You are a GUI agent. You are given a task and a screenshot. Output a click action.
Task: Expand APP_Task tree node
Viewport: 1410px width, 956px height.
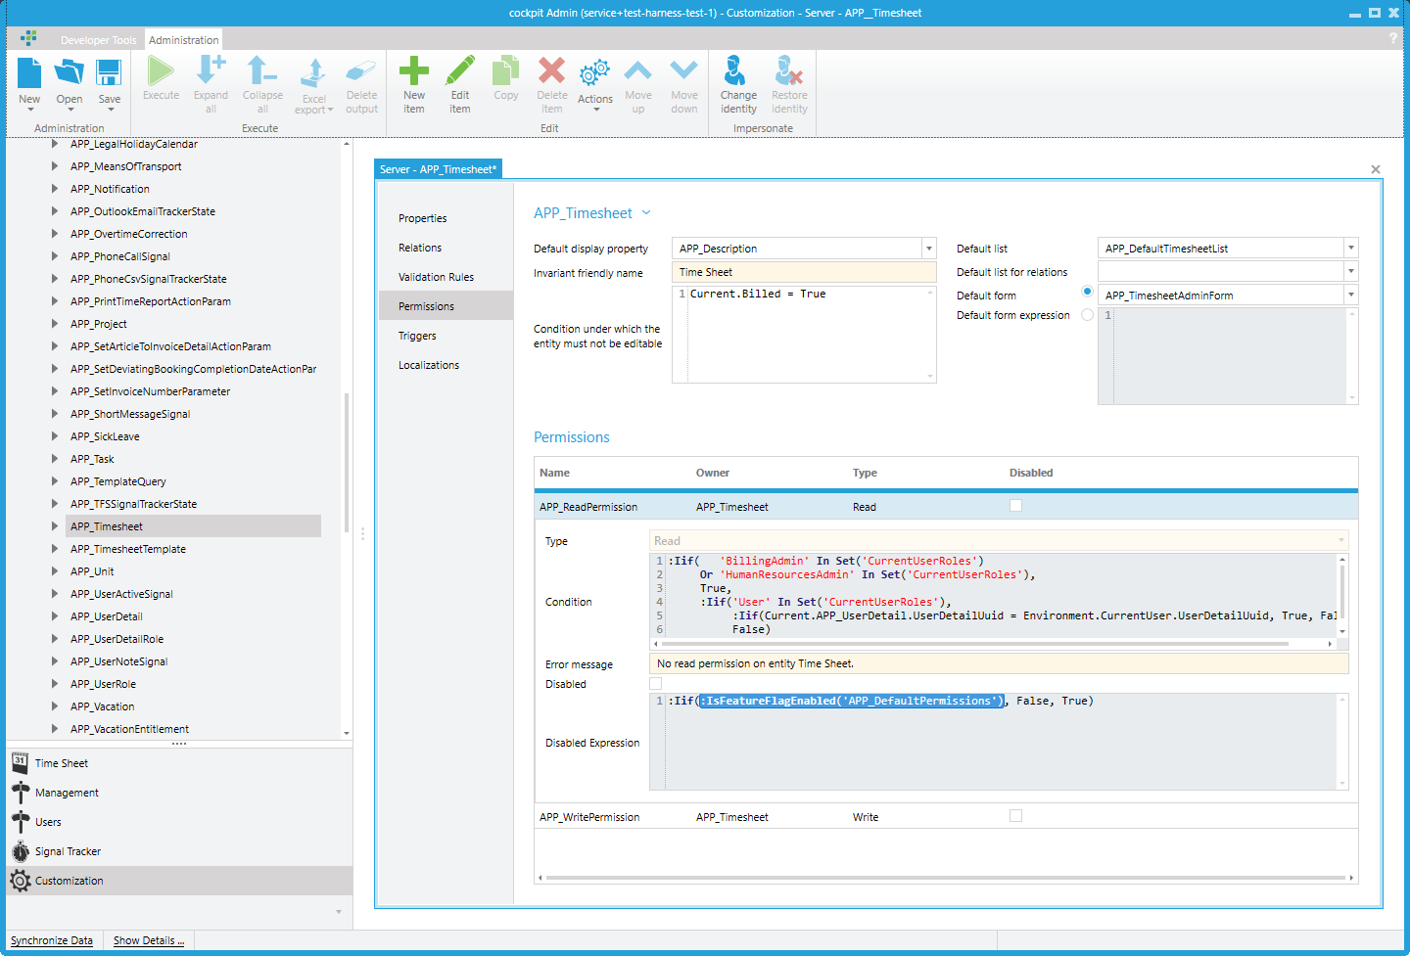tap(55, 459)
